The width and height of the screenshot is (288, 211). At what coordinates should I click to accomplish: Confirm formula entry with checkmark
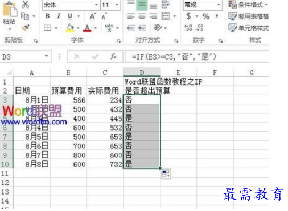click(x=95, y=56)
